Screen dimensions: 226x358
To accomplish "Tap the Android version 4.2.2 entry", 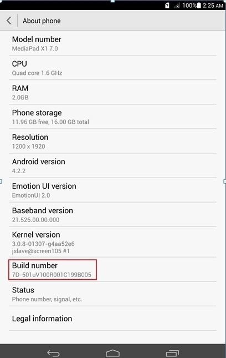I will click(x=113, y=165).
